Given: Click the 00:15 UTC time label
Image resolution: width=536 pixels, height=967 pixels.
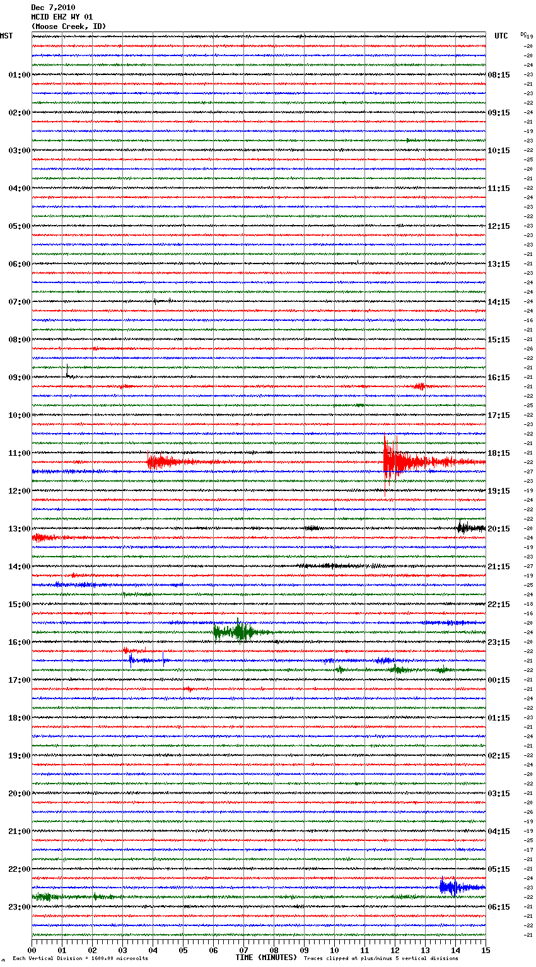Looking at the screenshot, I should pos(499,680).
